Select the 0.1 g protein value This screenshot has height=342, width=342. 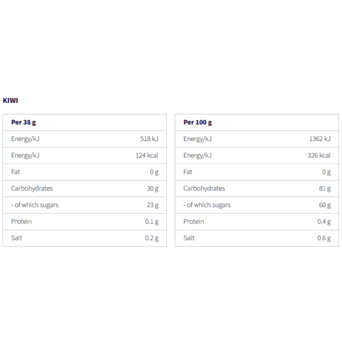pos(152,221)
